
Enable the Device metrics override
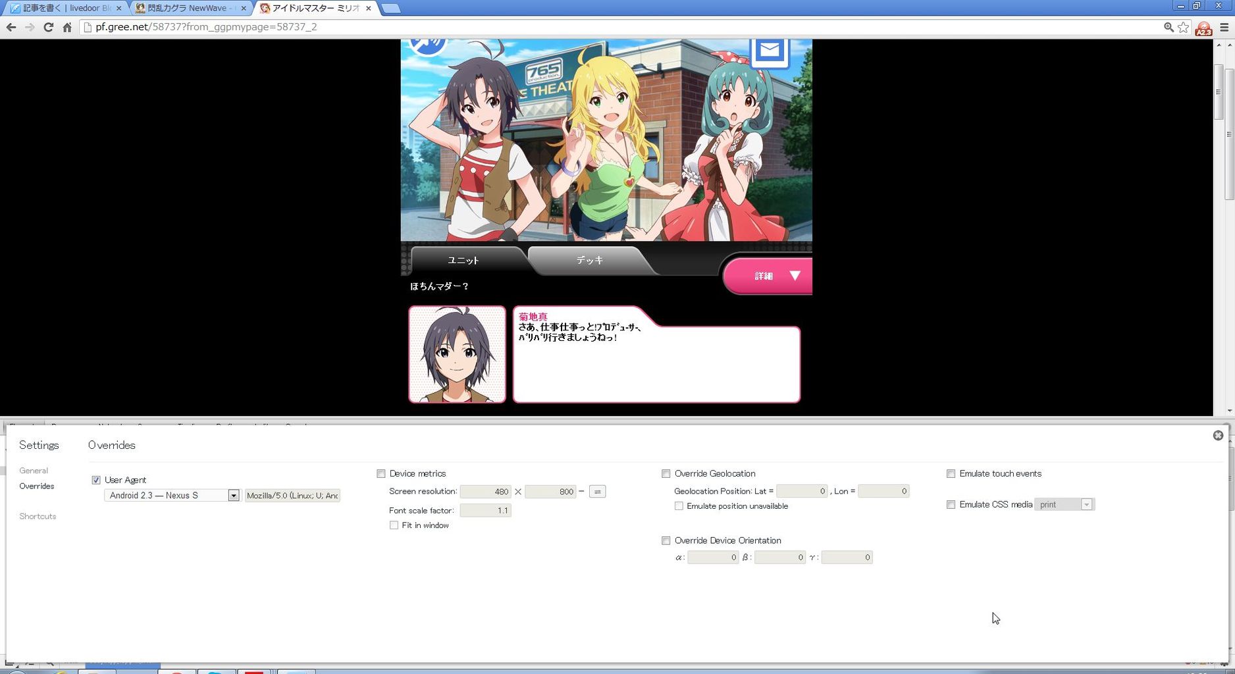click(x=381, y=474)
